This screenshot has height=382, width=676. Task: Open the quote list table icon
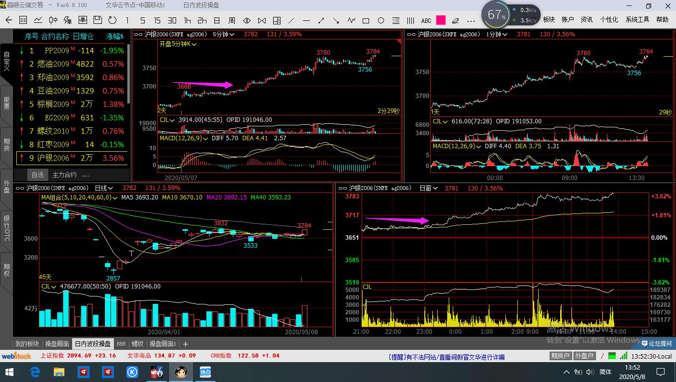[23, 20]
